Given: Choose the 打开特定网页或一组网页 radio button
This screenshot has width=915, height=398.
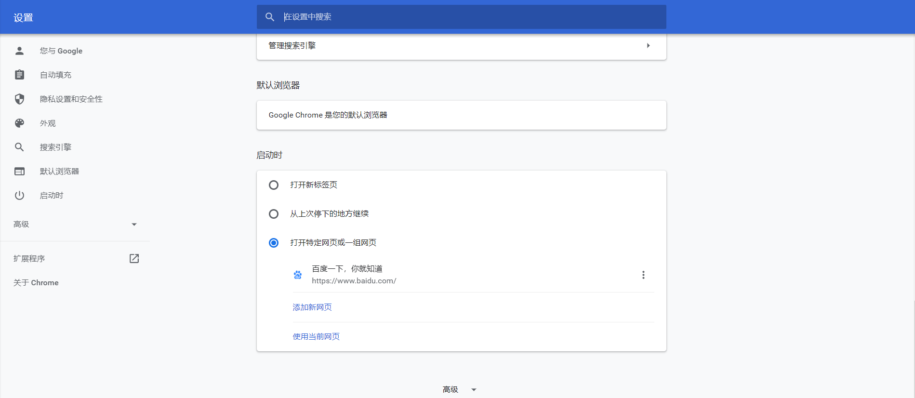Looking at the screenshot, I should (273, 243).
